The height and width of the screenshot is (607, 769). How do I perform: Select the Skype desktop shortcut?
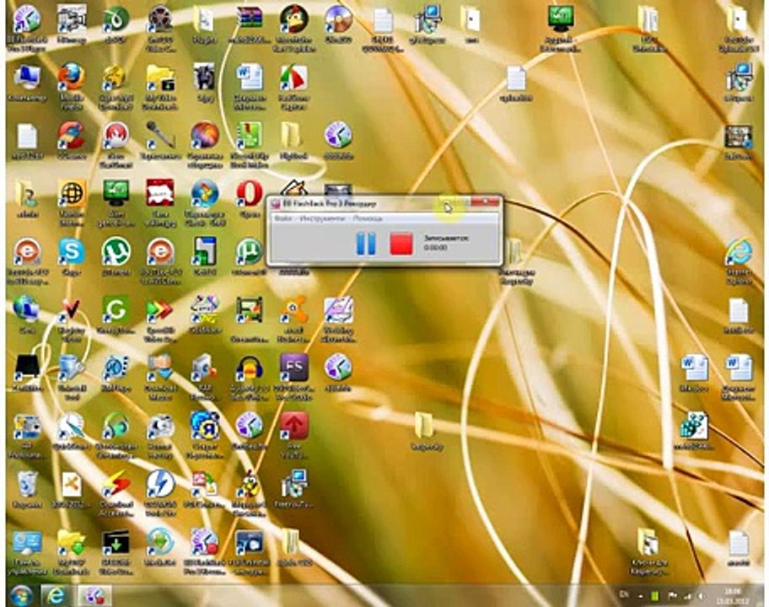pos(71,256)
